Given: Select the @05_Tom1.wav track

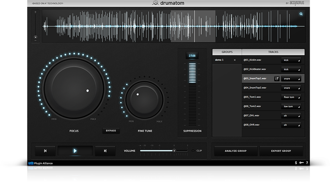Looking at the screenshot, I should pyautogui.click(x=252, y=97).
